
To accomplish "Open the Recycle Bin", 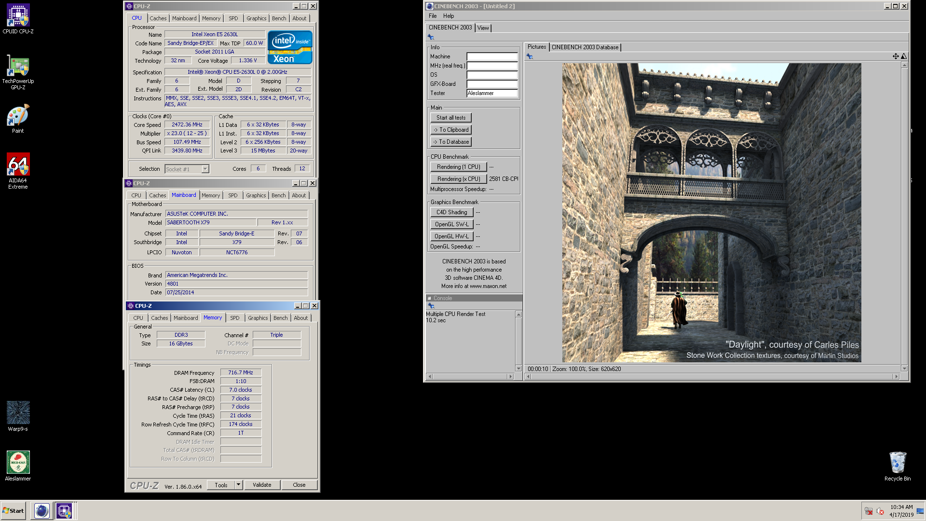I will (x=898, y=466).
